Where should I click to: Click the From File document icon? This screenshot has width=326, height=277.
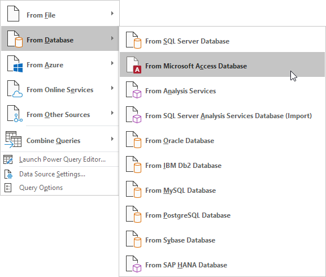click(14, 14)
